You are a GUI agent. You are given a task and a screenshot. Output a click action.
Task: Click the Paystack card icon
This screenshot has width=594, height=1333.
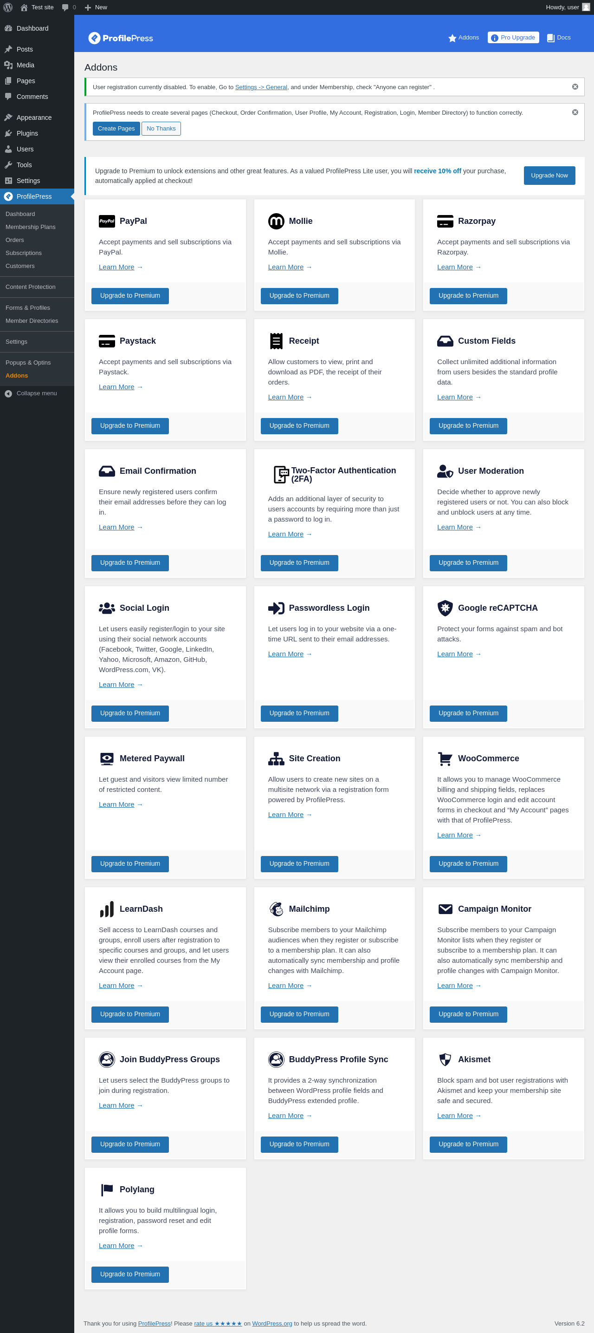pyautogui.click(x=107, y=341)
